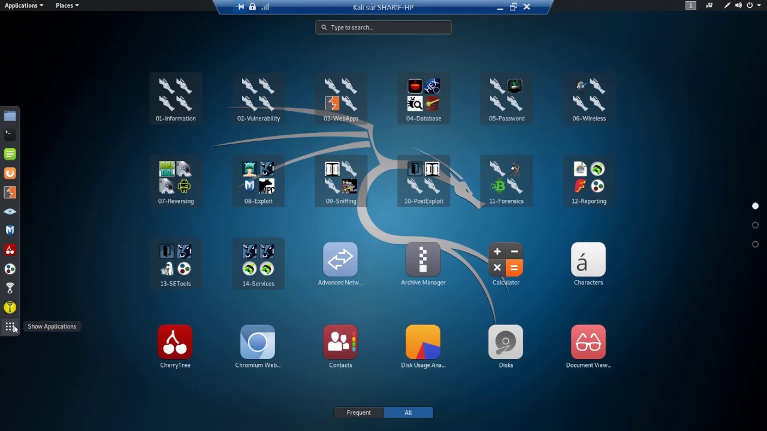The width and height of the screenshot is (767, 431).
Task: Launch the eye-shaped app in dock
Action: click(10, 211)
